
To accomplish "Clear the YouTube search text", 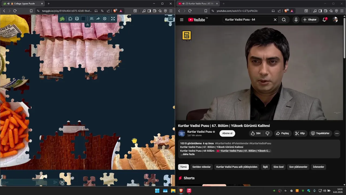I will pos(275,19).
